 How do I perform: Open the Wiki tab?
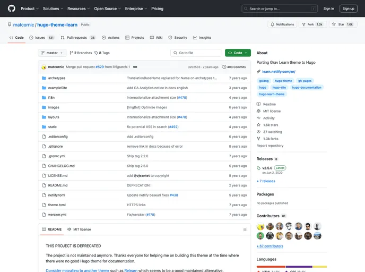point(156,38)
